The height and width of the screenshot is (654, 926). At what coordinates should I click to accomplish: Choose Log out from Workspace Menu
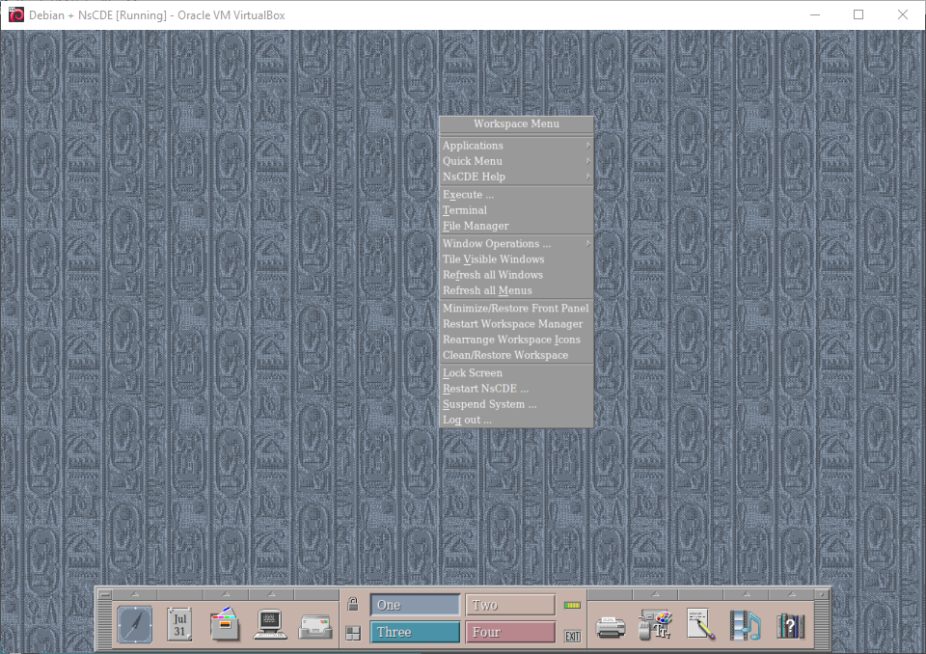click(467, 420)
